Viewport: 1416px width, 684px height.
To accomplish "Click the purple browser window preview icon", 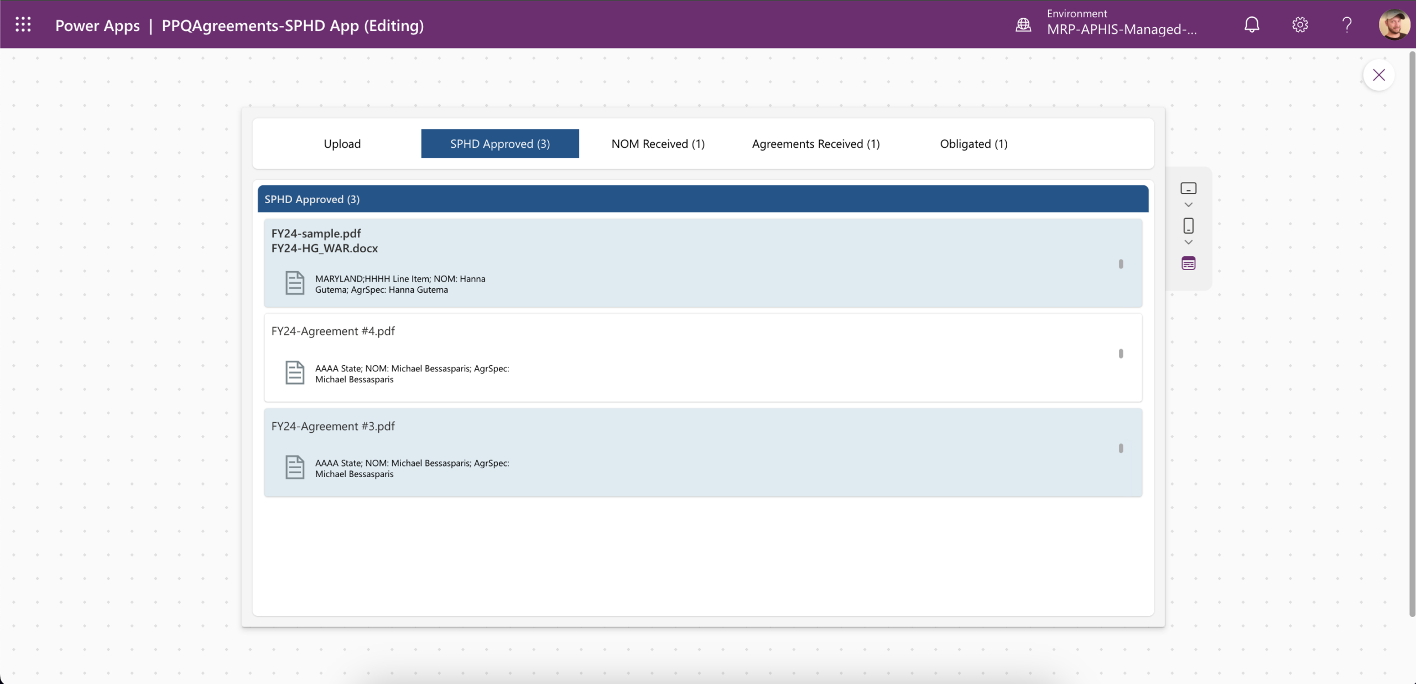I will [x=1188, y=263].
